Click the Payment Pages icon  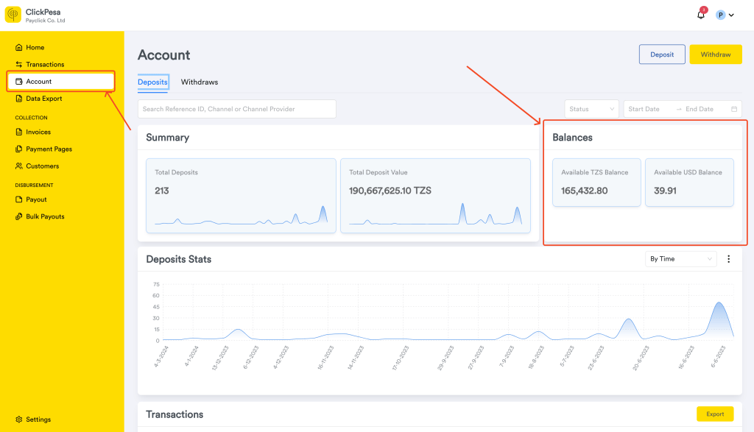click(x=18, y=149)
